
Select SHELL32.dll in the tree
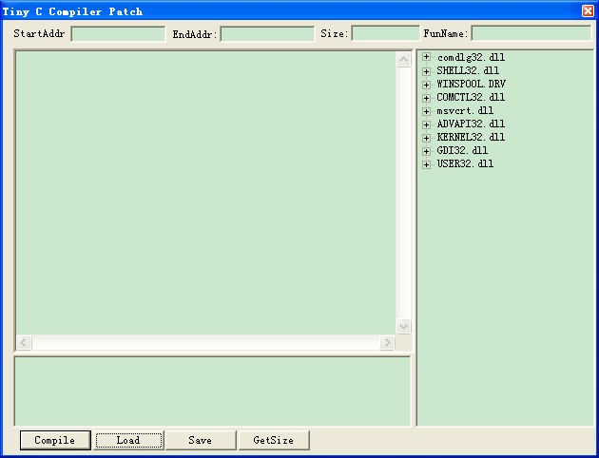[468, 70]
